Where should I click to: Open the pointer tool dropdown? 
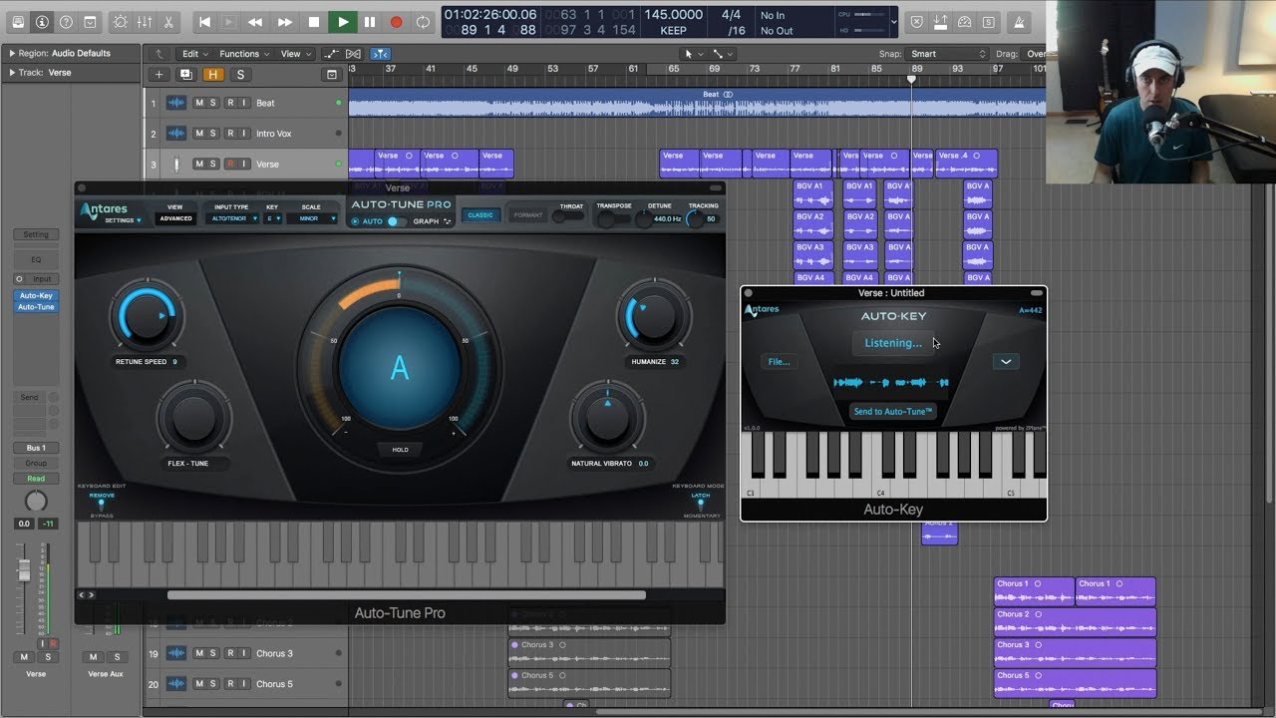pos(694,54)
